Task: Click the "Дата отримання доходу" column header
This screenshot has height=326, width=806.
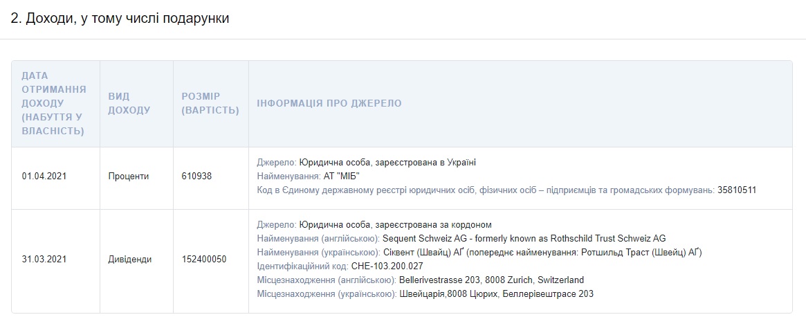Action: click(54, 103)
